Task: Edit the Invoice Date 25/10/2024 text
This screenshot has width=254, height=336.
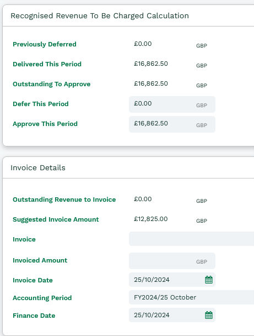Action: click(x=152, y=280)
